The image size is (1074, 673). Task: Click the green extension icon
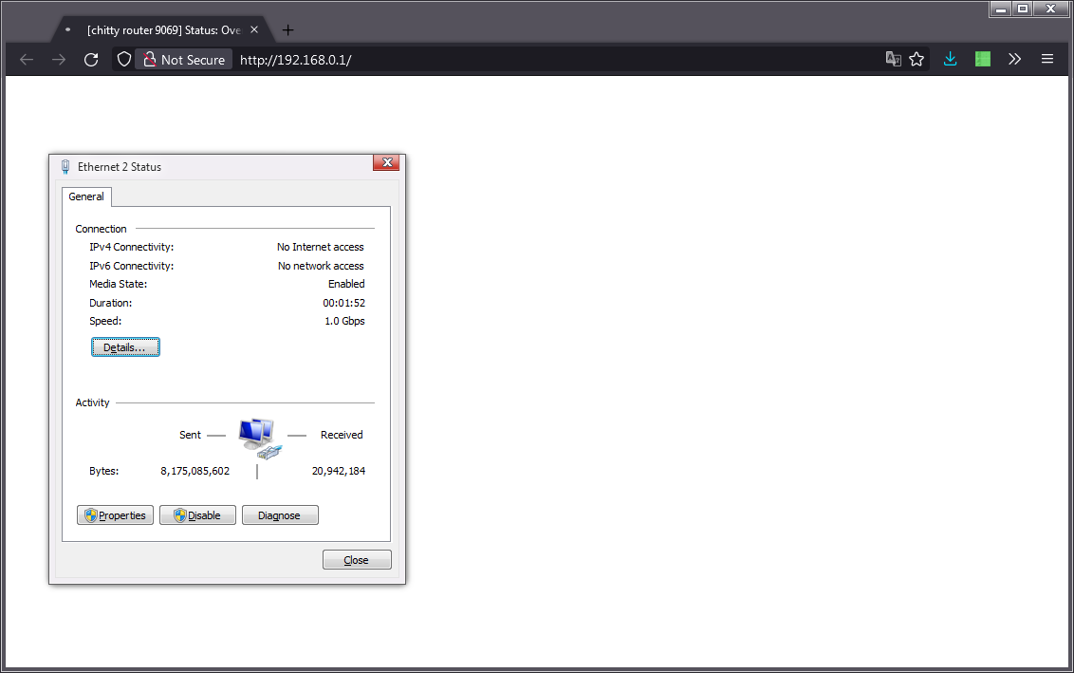[x=983, y=59]
